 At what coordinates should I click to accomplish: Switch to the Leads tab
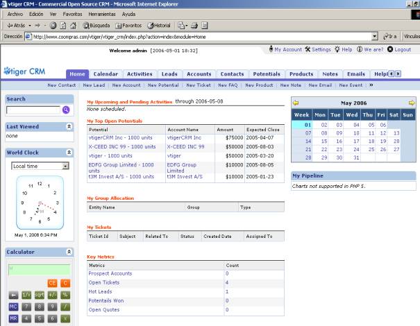[x=169, y=74]
